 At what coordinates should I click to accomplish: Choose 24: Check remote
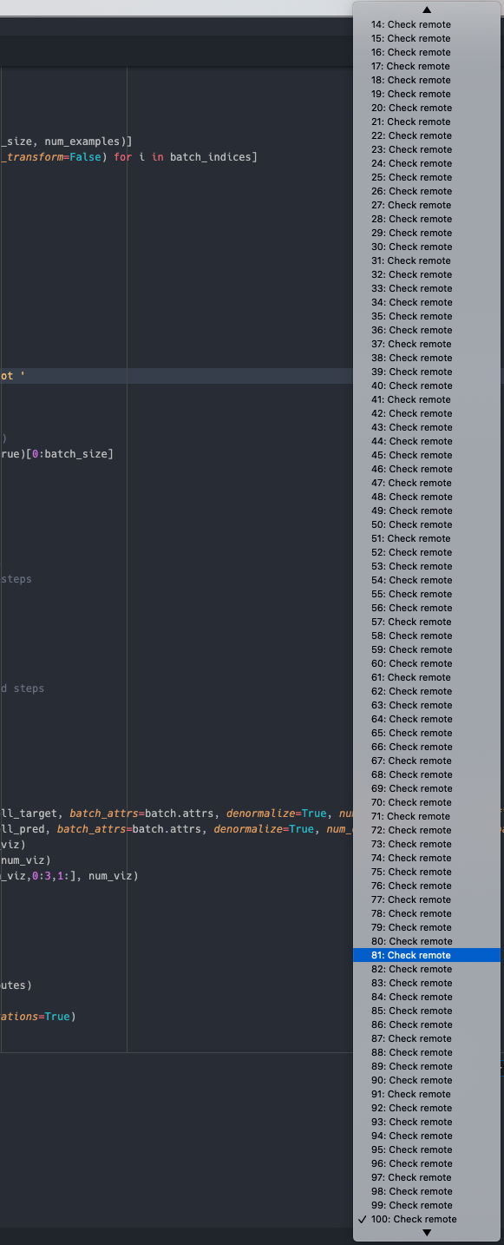[427, 163]
